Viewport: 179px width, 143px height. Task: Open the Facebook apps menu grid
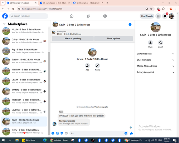(158, 16)
